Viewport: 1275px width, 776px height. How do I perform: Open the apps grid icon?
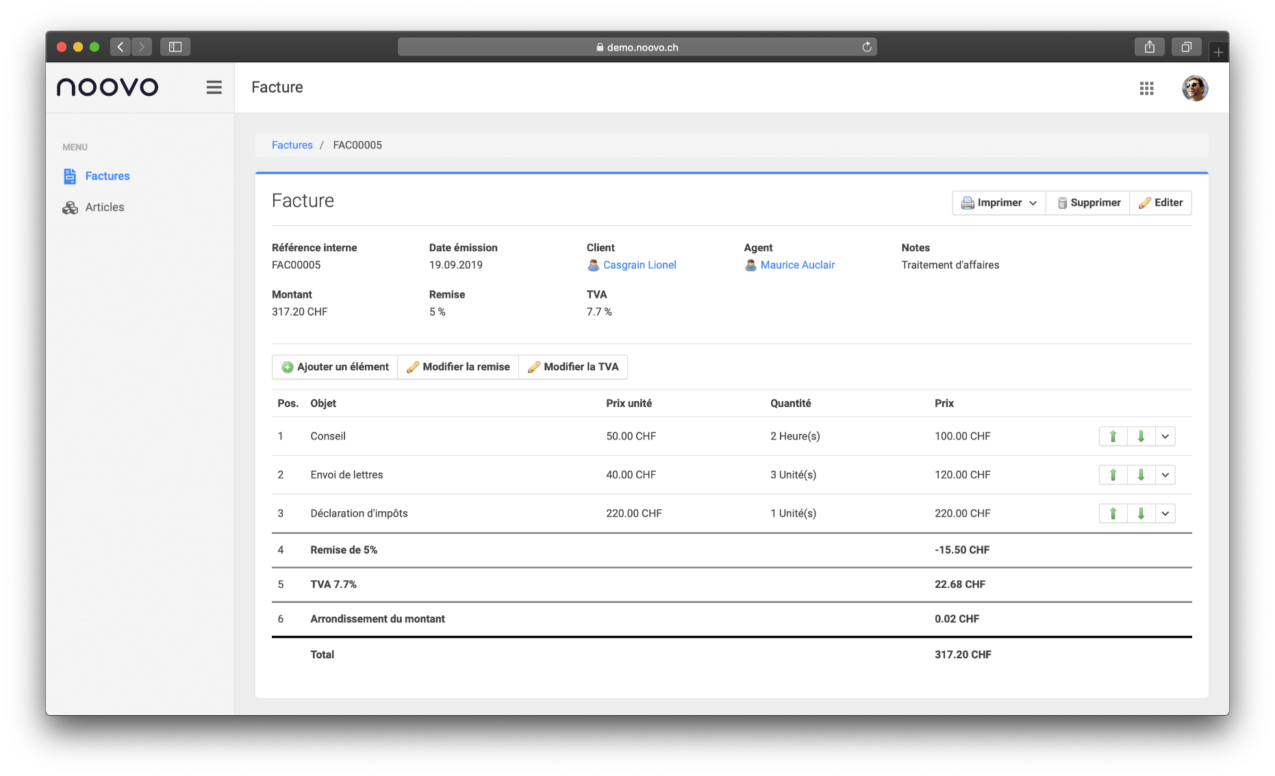coord(1146,88)
